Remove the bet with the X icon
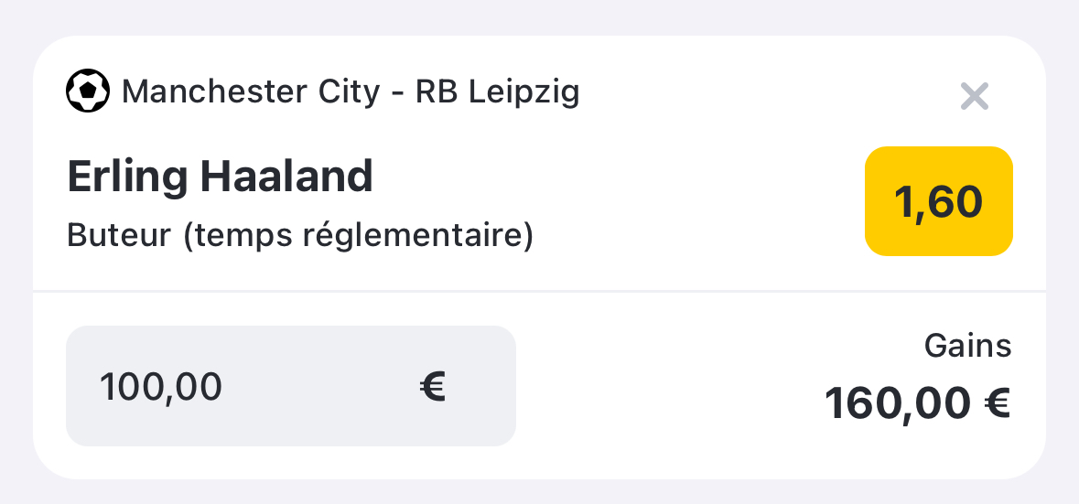Viewport: 1079px width, 504px height. click(x=975, y=96)
